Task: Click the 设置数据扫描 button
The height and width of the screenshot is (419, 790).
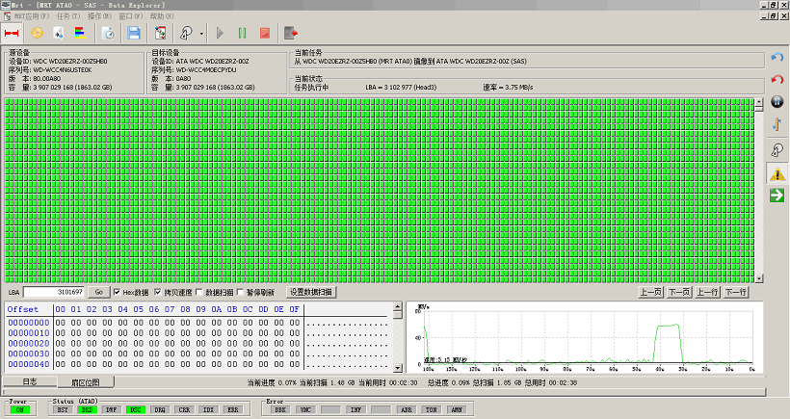Action: pos(311,292)
